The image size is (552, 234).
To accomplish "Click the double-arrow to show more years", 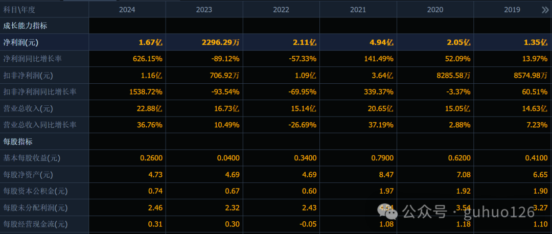I will coord(544,10).
